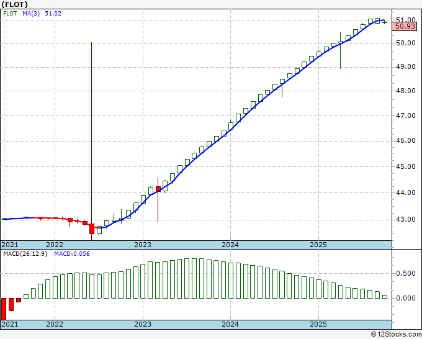Click the 48.00 price axis label
422x339 pixels.
(406, 91)
